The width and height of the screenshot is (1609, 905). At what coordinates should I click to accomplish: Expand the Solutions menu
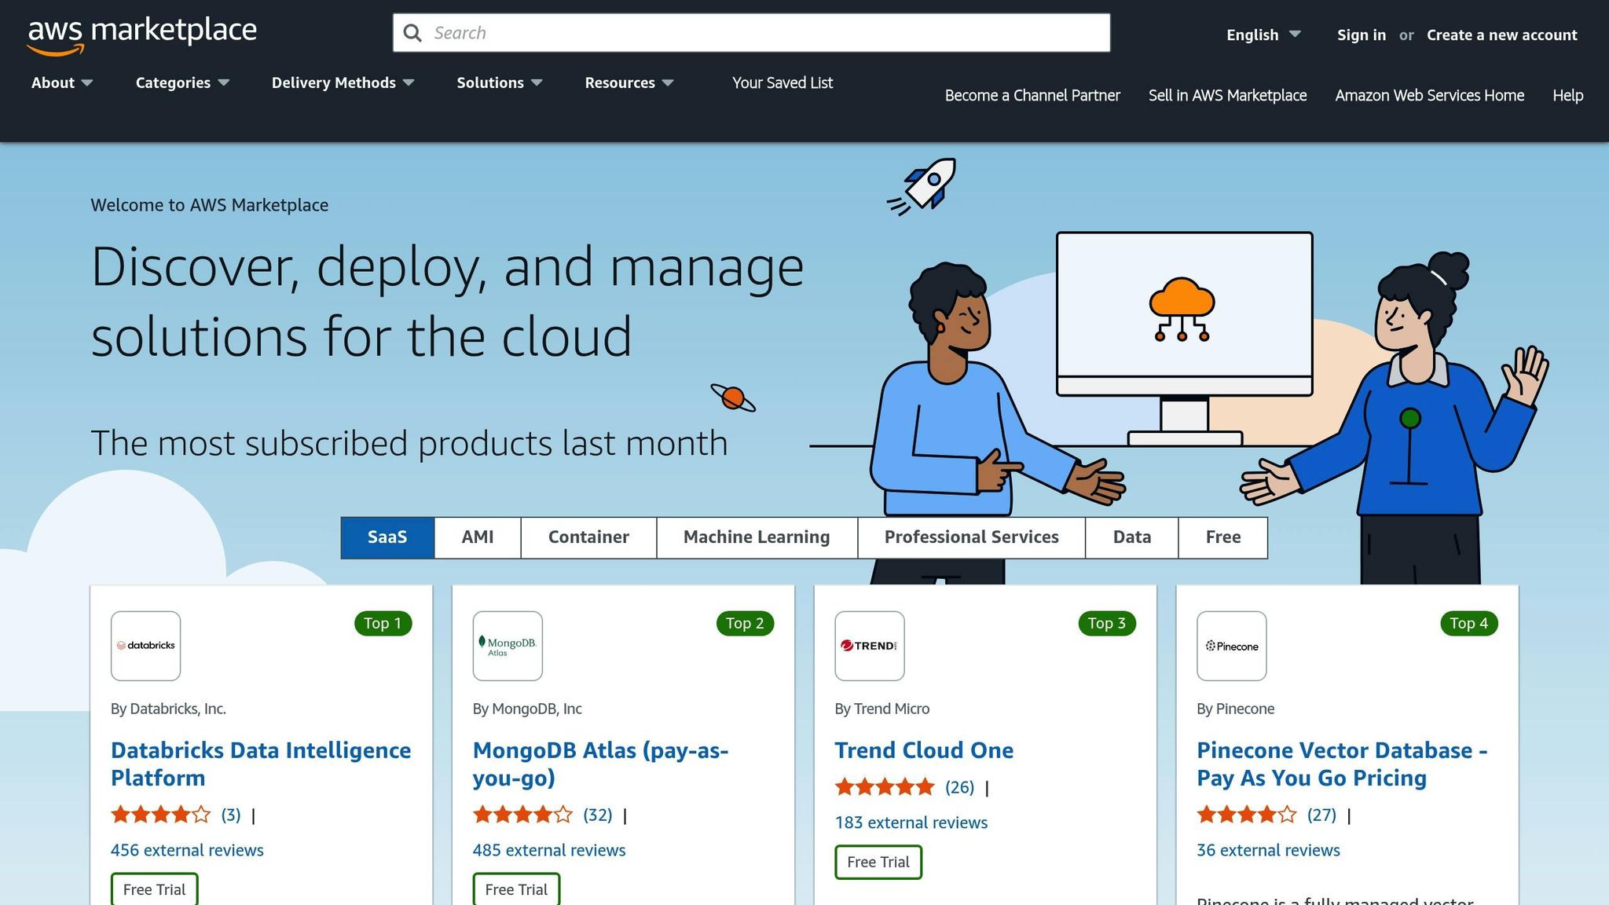[500, 82]
